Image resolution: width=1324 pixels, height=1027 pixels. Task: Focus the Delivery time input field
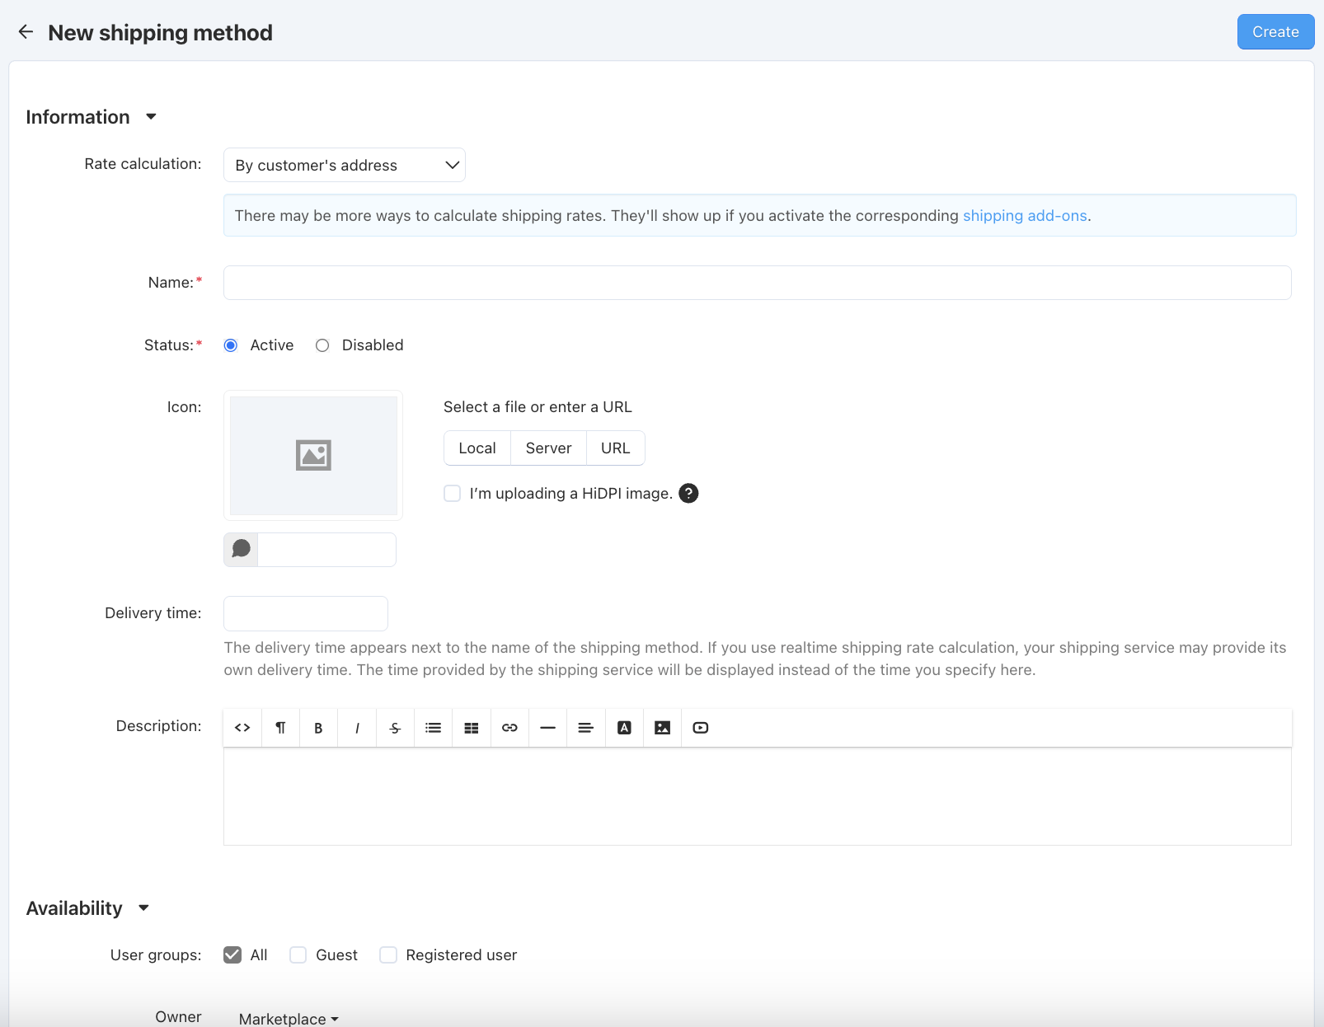(x=306, y=613)
